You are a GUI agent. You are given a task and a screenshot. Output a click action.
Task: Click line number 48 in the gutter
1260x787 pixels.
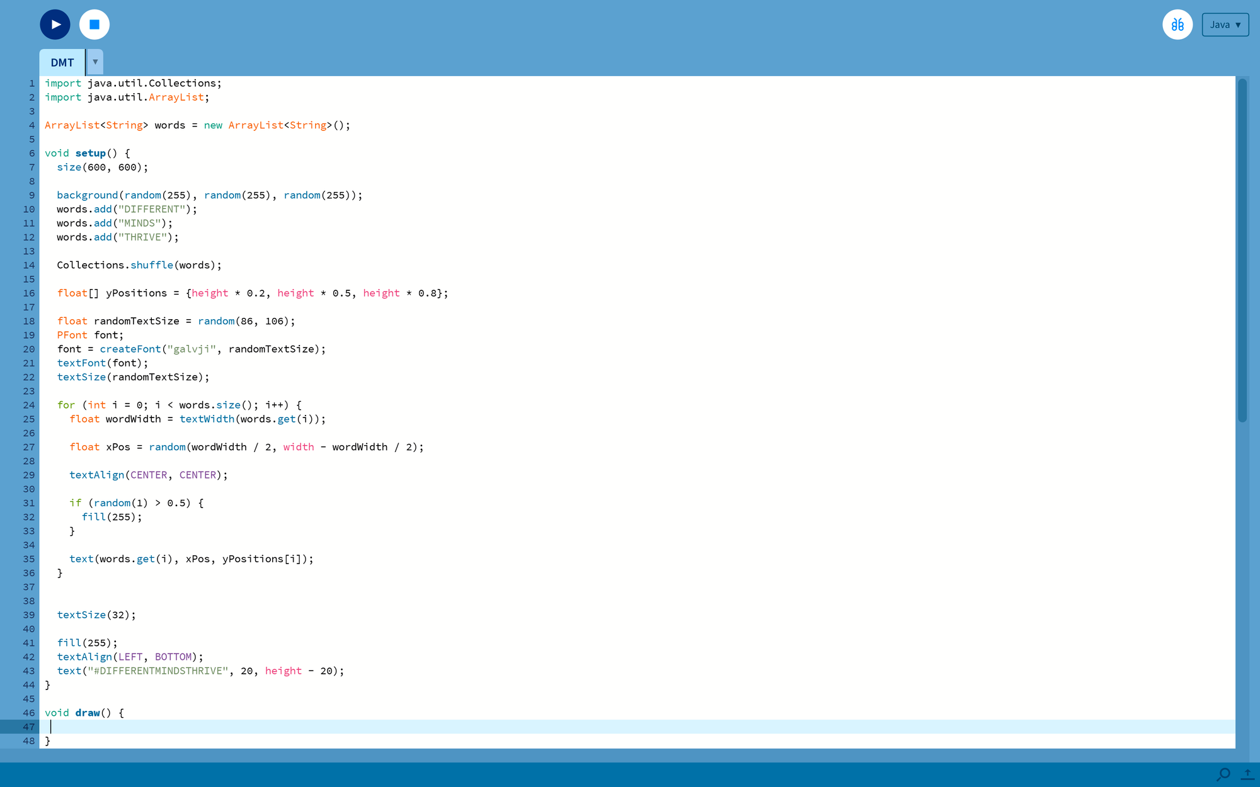click(29, 740)
